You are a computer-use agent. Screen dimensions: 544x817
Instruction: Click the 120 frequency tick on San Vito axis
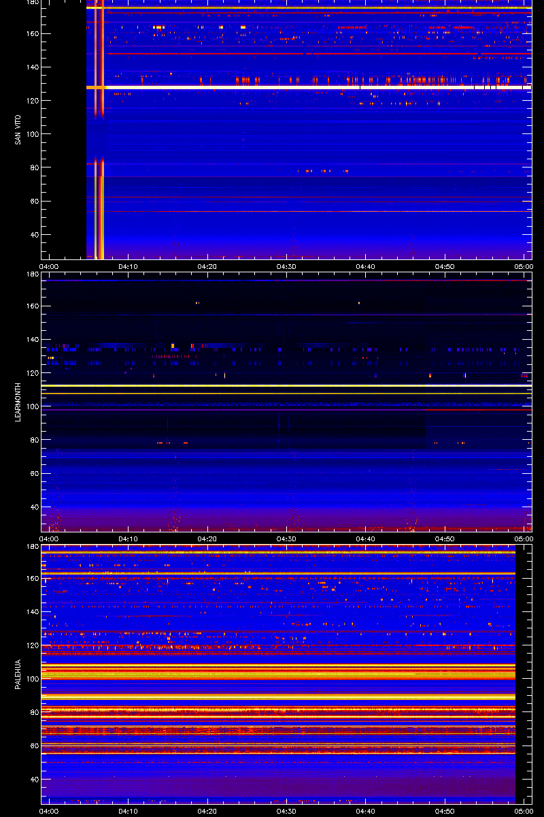[x=32, y=101]
